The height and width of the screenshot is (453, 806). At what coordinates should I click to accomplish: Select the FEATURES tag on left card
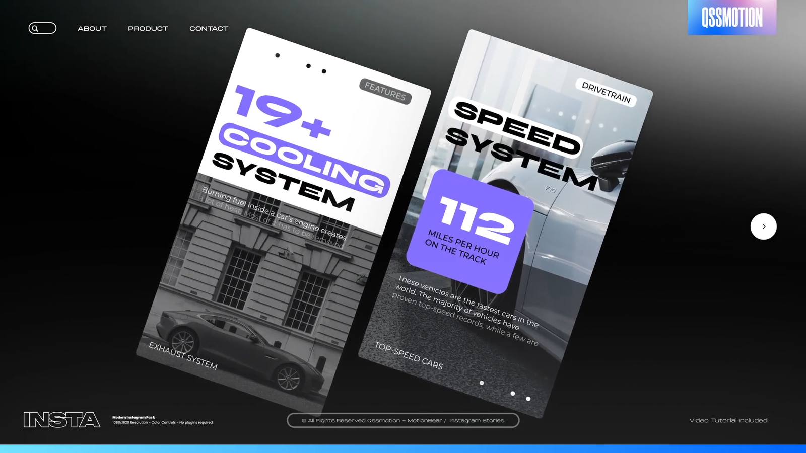[385, 92]
